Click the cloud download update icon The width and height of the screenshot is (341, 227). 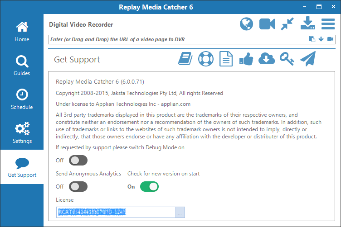[x=267, y=59]
